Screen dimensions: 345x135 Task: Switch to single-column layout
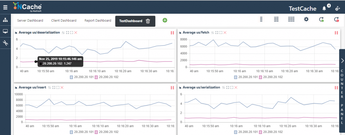tap(261, 19)
